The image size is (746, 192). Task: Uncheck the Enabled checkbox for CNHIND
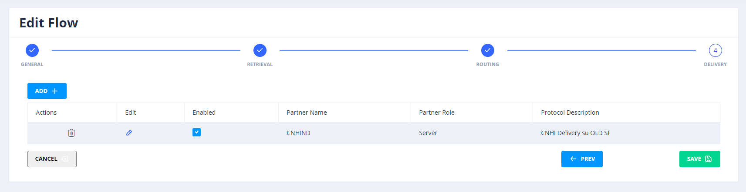click(x=196, y=132)
